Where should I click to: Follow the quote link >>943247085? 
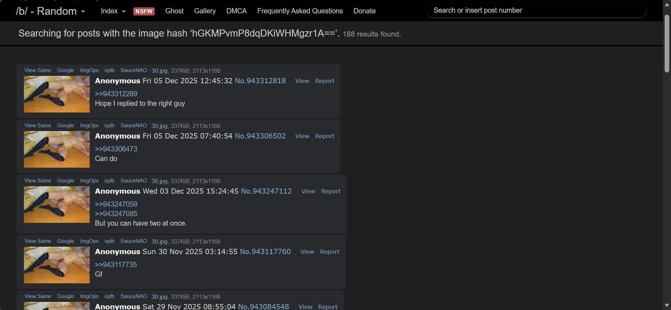click(x=116, y=214)
